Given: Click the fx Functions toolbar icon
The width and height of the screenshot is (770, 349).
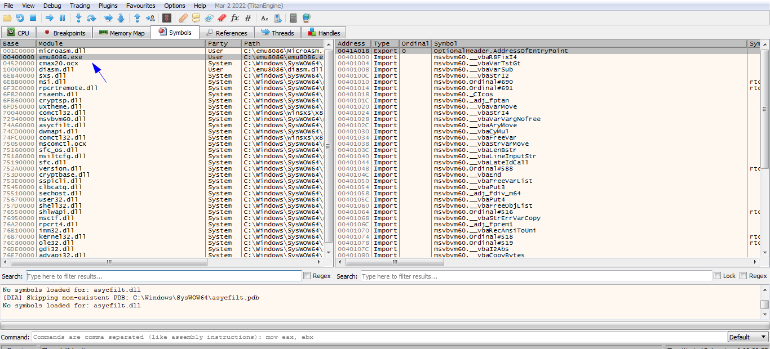Looking at the screenshot, I should 234,18.
